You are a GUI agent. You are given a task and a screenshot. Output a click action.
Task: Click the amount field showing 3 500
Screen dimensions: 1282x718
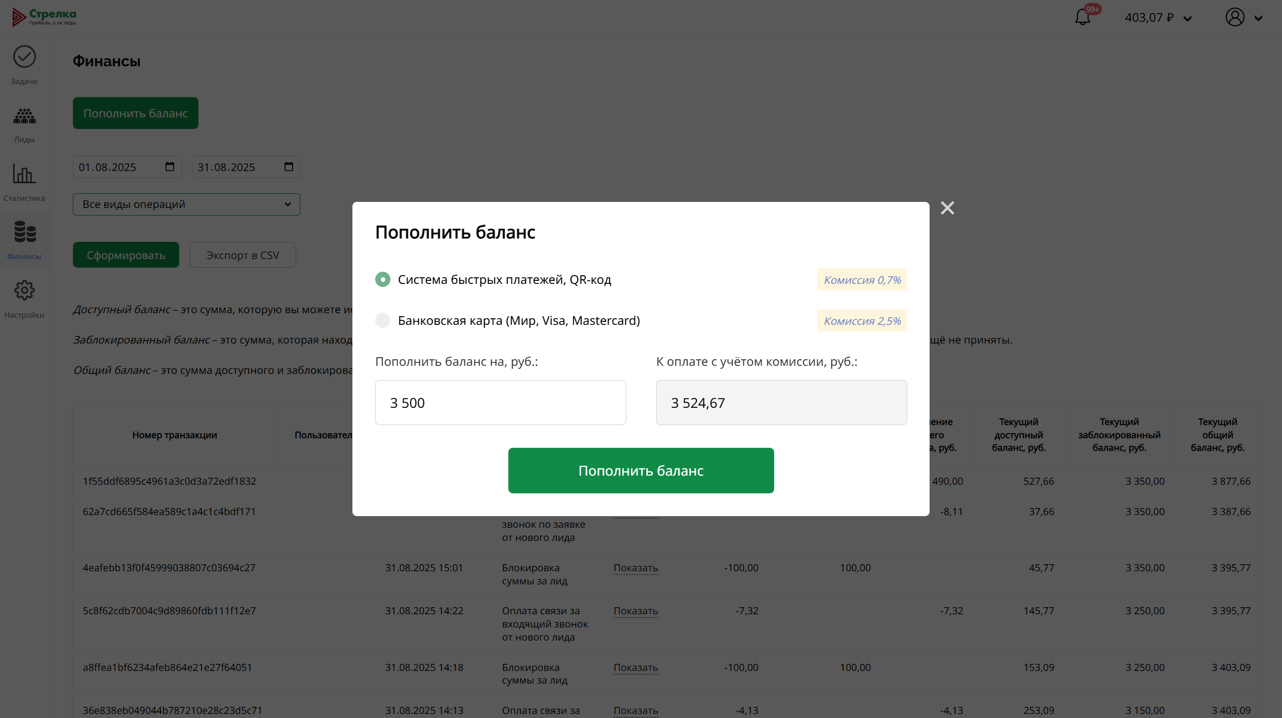[500, 403]
